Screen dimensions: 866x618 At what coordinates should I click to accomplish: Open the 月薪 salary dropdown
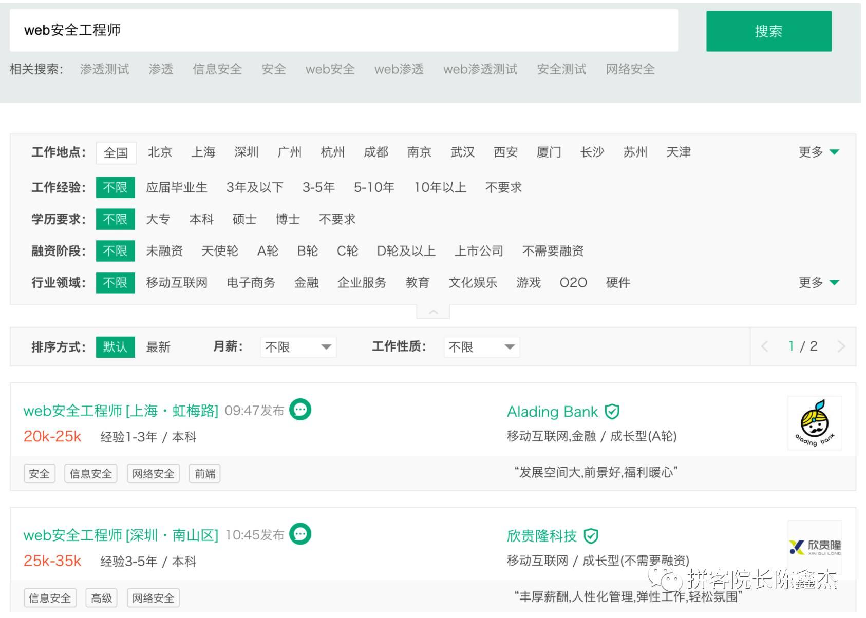point(298,347)
